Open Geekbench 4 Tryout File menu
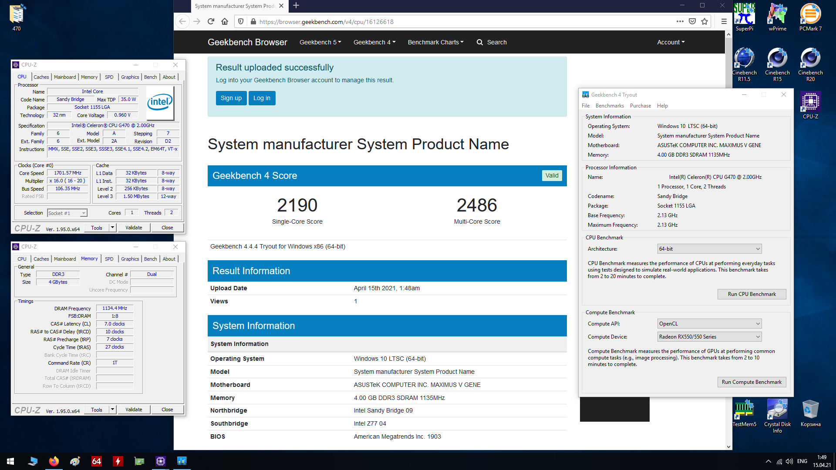This screenshot has width=836, height=470. coord(586,106)
